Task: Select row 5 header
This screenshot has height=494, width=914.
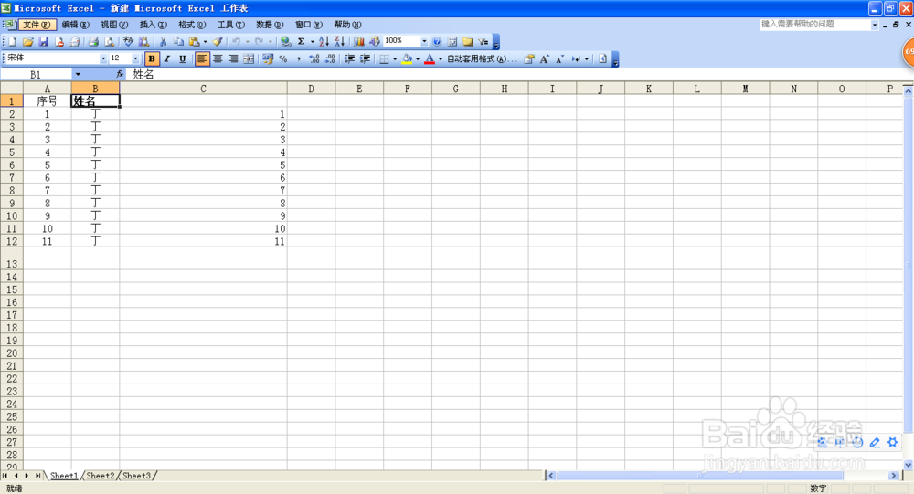Action: [x=12, y=152]
